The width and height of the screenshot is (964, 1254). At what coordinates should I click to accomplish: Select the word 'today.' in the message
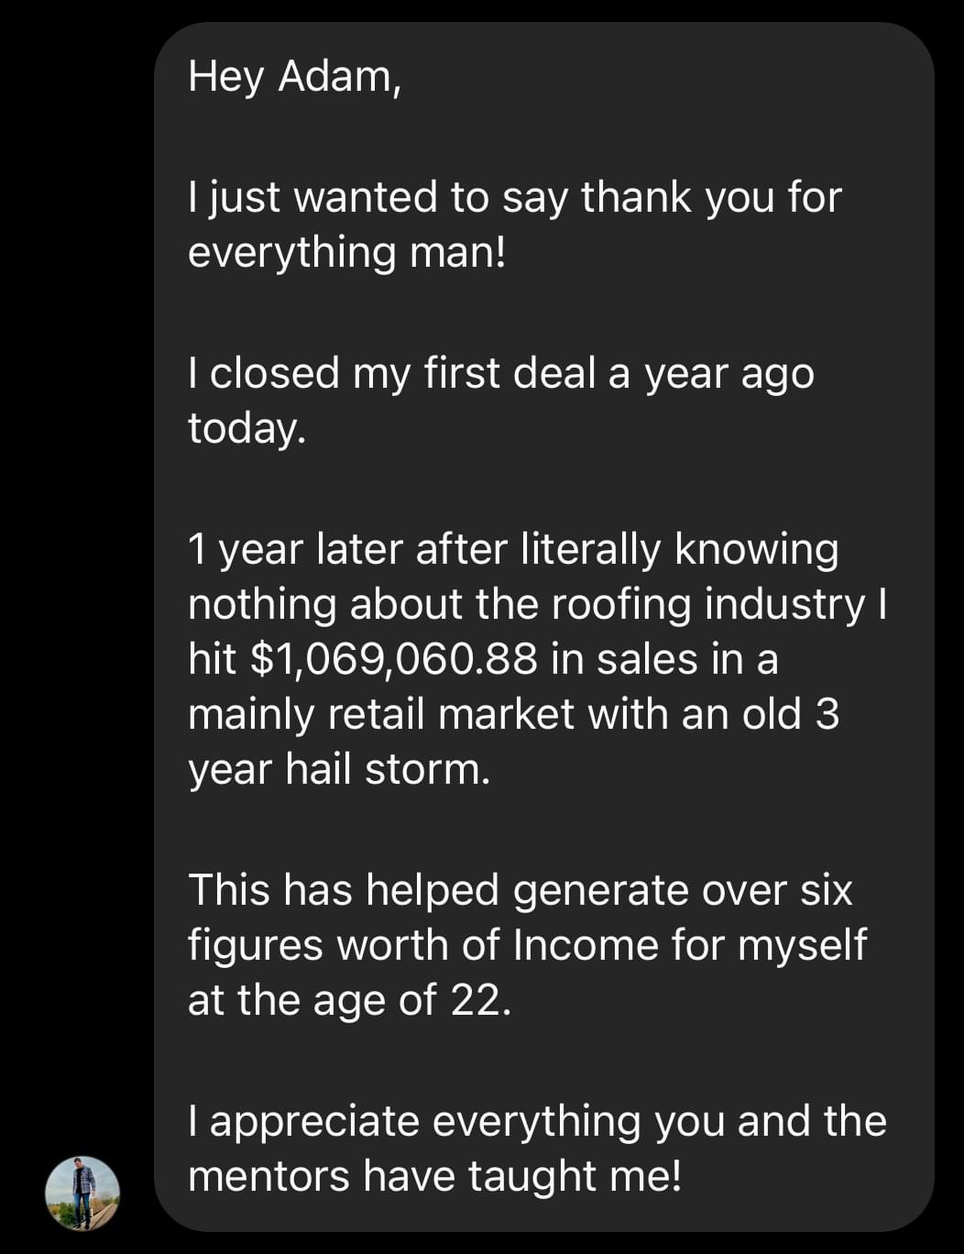(x=246, y=429)
